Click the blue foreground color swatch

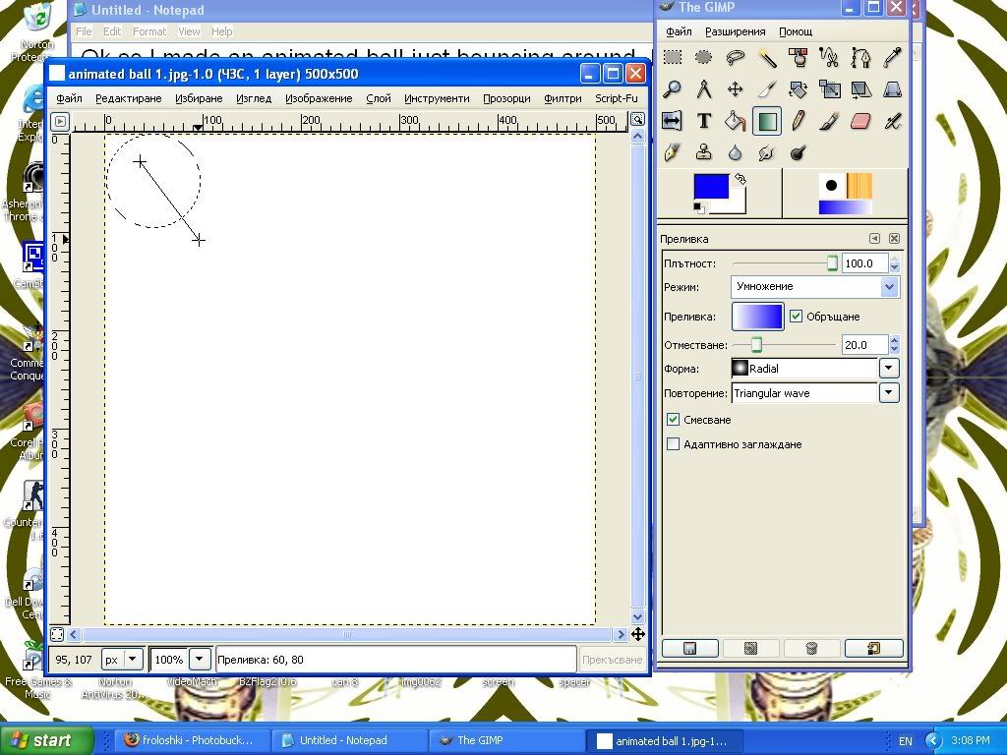point(711,186)
